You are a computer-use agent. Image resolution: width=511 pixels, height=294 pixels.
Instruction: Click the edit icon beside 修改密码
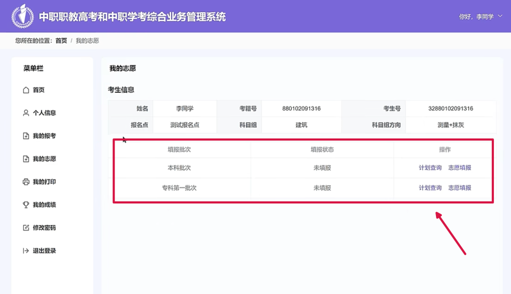(26, 227)
